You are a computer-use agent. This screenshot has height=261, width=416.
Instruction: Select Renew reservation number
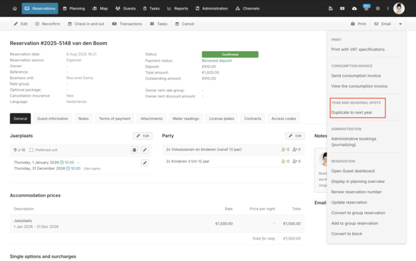click(x=356, y=192)
